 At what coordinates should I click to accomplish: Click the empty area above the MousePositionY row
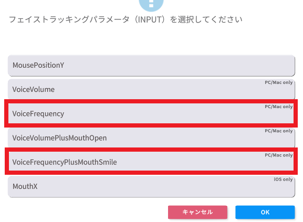[x=151, y=40]
